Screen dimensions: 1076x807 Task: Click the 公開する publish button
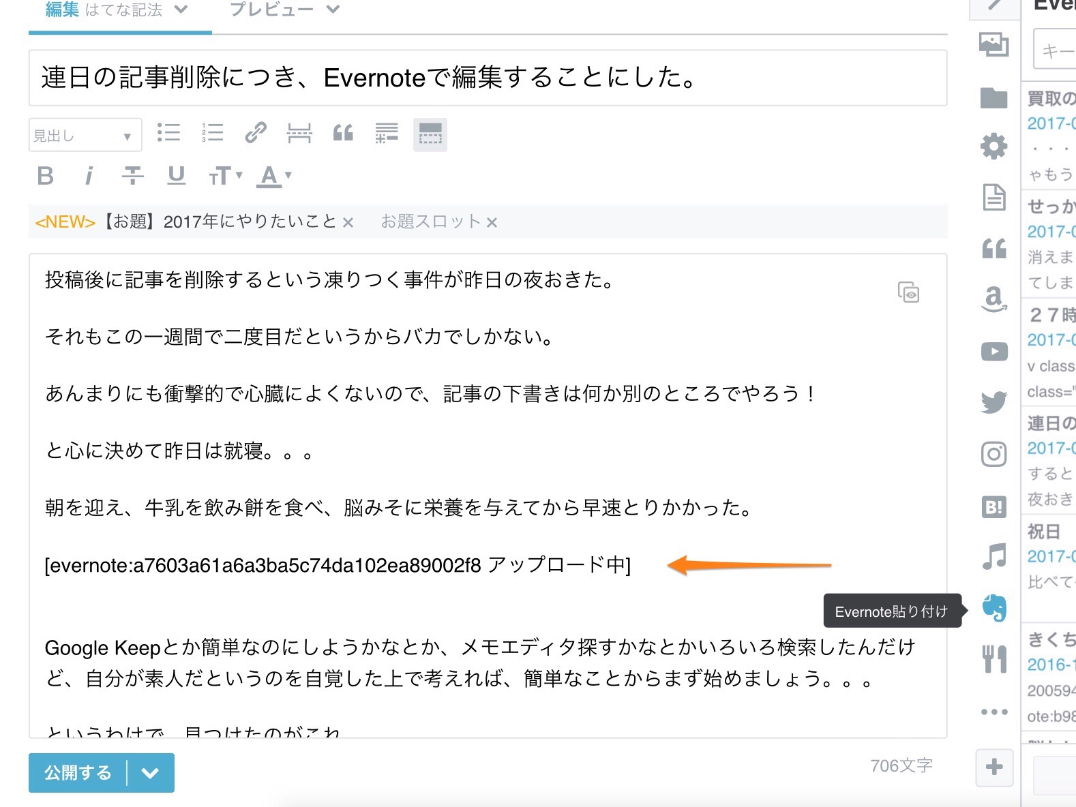click(x=78, y=773)
